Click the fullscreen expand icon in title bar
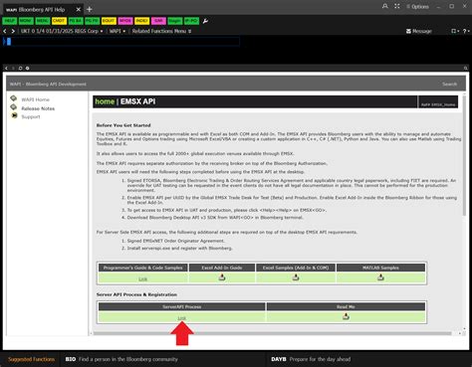This screenshot has width=472, height=367. point(397,6)
